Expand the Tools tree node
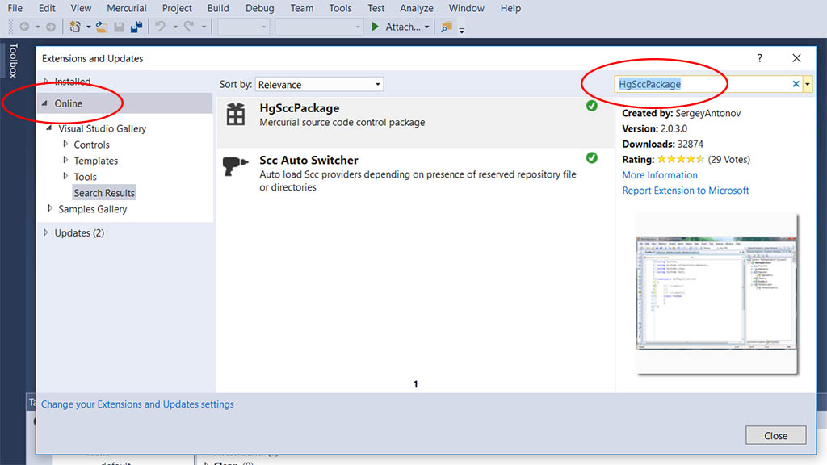Image resolution: width=827 pixels, height=465 pixels. click(x=65, y=176)
